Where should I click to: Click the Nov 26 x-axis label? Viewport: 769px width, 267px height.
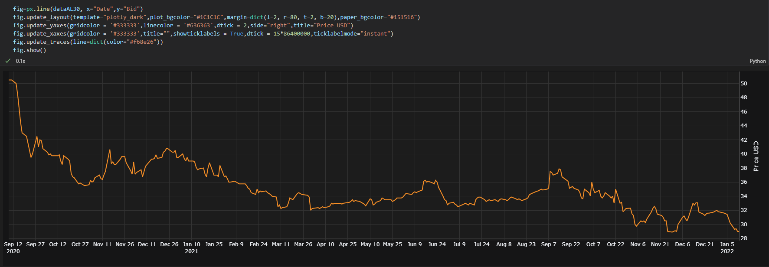125,244
